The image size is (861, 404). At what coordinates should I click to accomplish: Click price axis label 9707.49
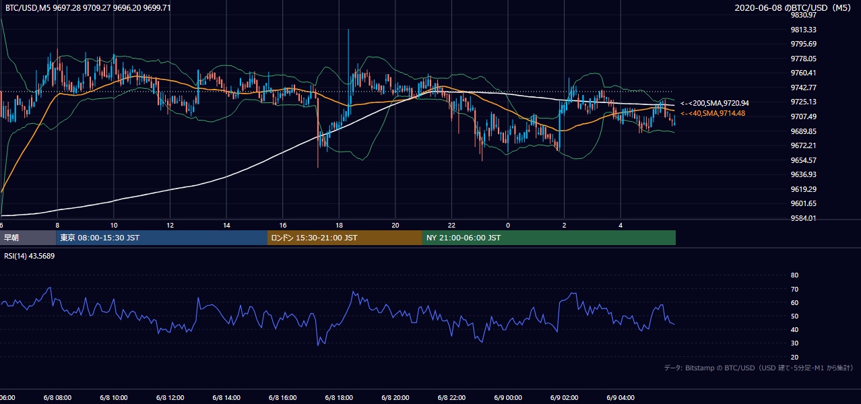[x=803, y=116]
